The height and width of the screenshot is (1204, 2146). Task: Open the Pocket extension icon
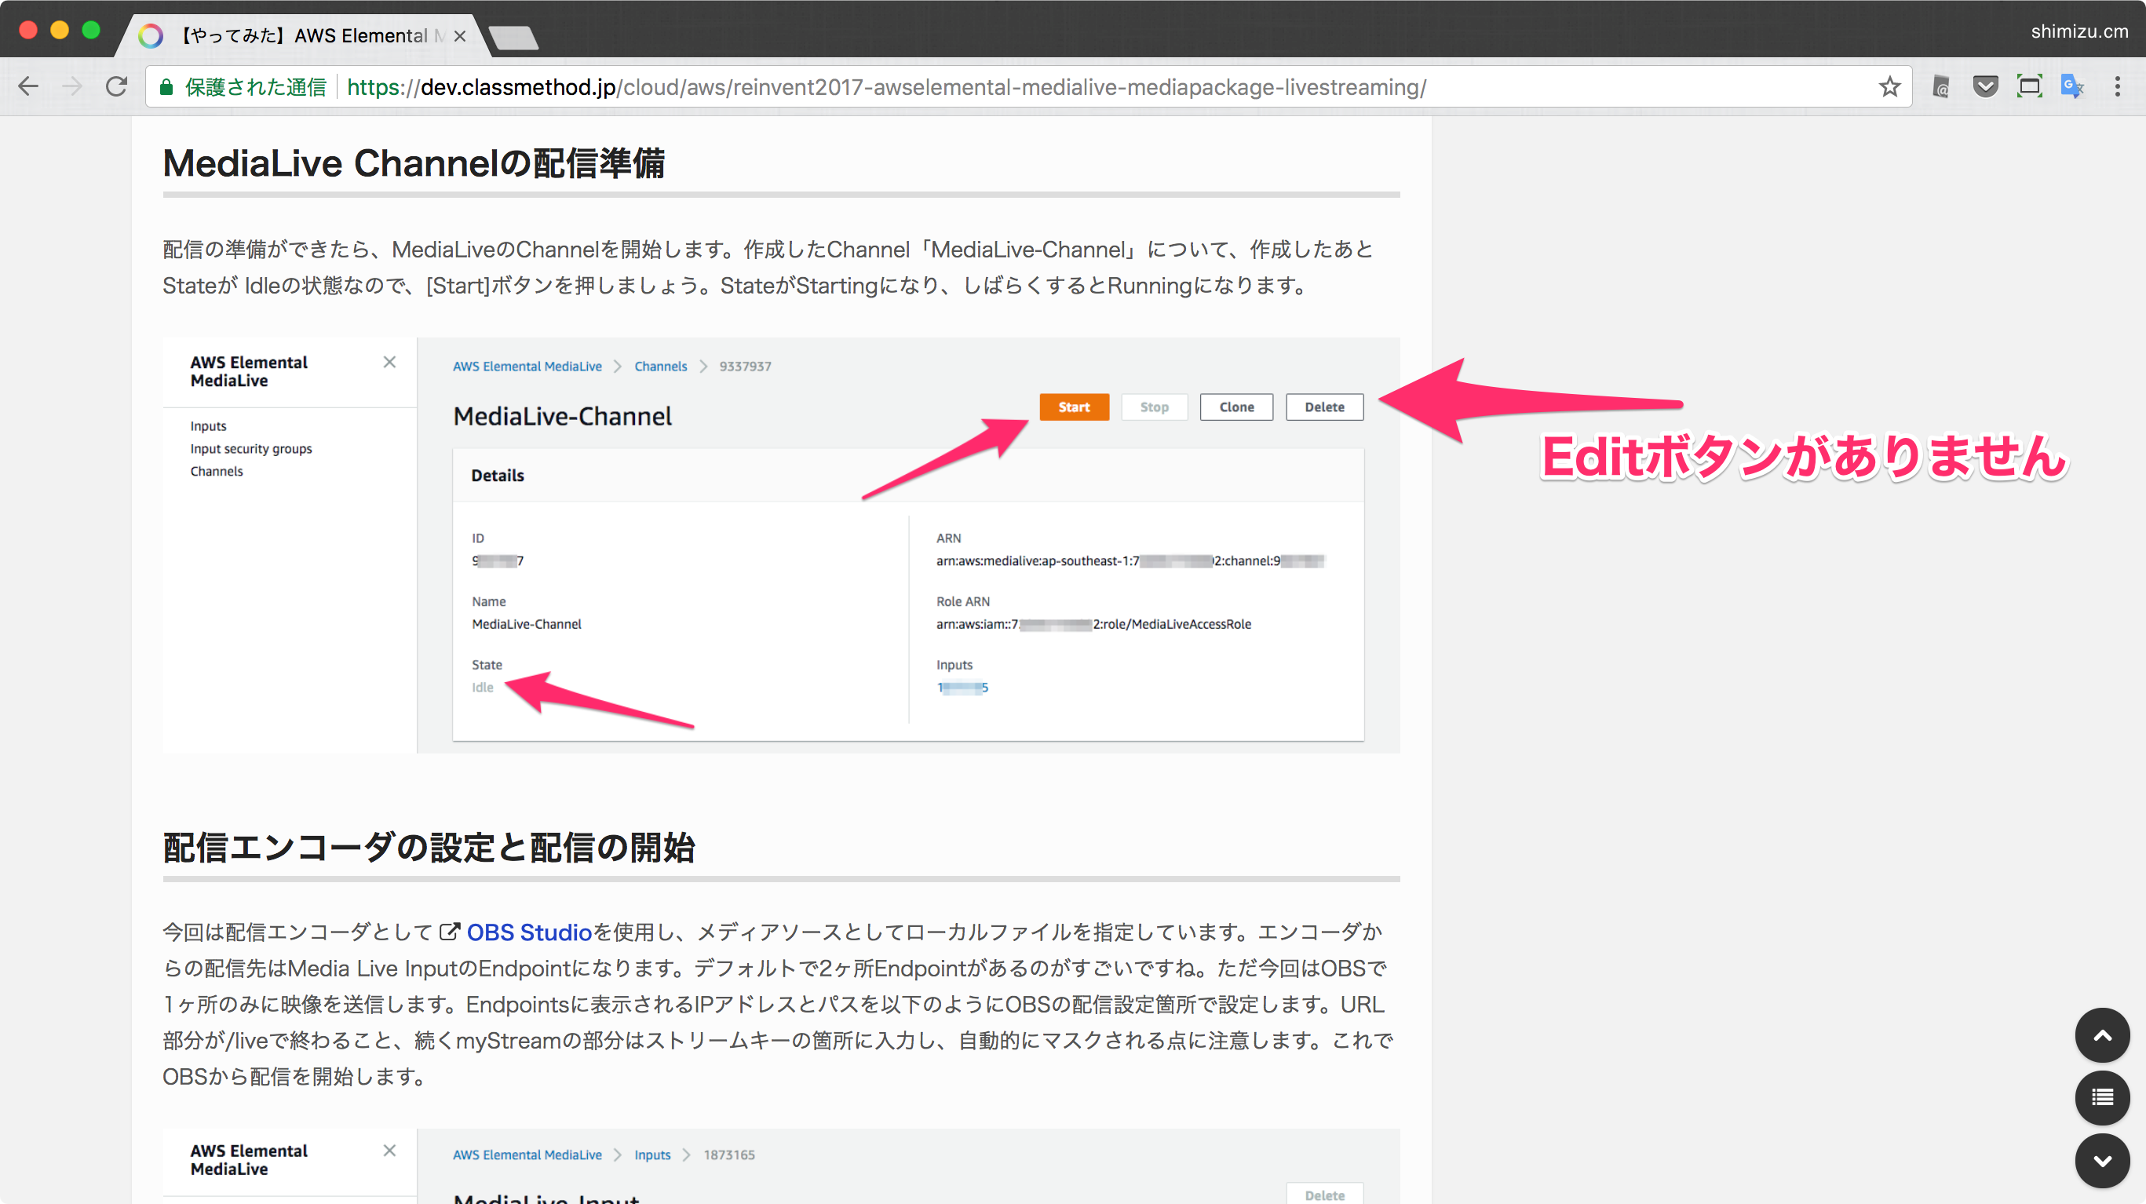[1985, 86]
